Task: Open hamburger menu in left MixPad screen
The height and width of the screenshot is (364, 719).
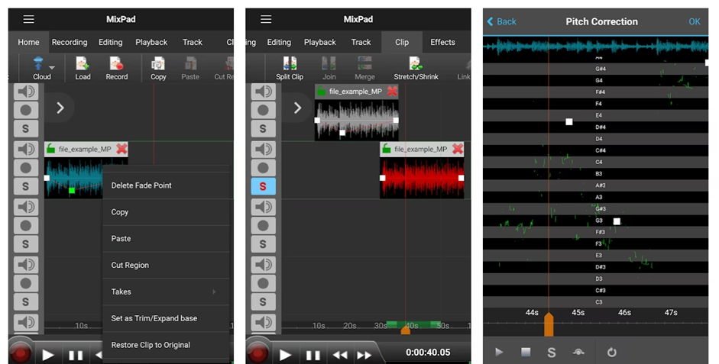Action: 28,19
